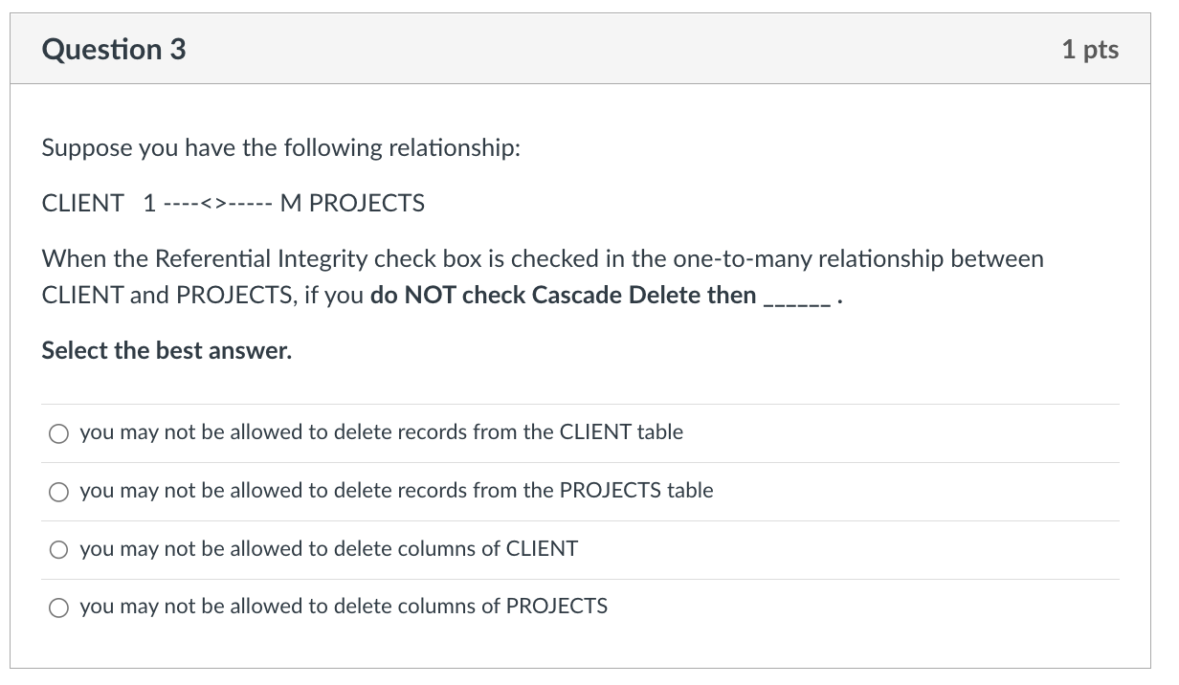The width and height of the screenshot is (1179, 685).
Task: Click the answer text about PROJECTS table records
Action: coord(397,491)
